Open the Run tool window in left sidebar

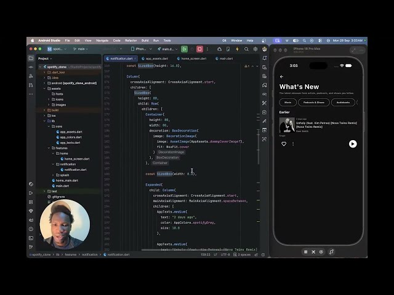tap(31, 193)
